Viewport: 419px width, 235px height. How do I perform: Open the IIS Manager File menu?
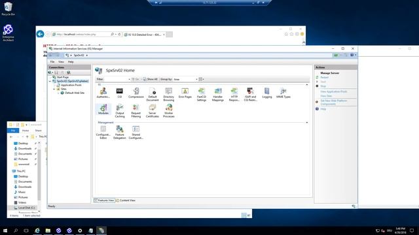tap(52, 62)
